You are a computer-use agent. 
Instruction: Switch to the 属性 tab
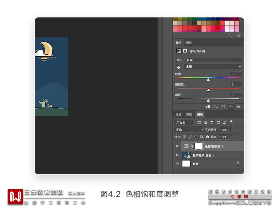tap(178, 43)
